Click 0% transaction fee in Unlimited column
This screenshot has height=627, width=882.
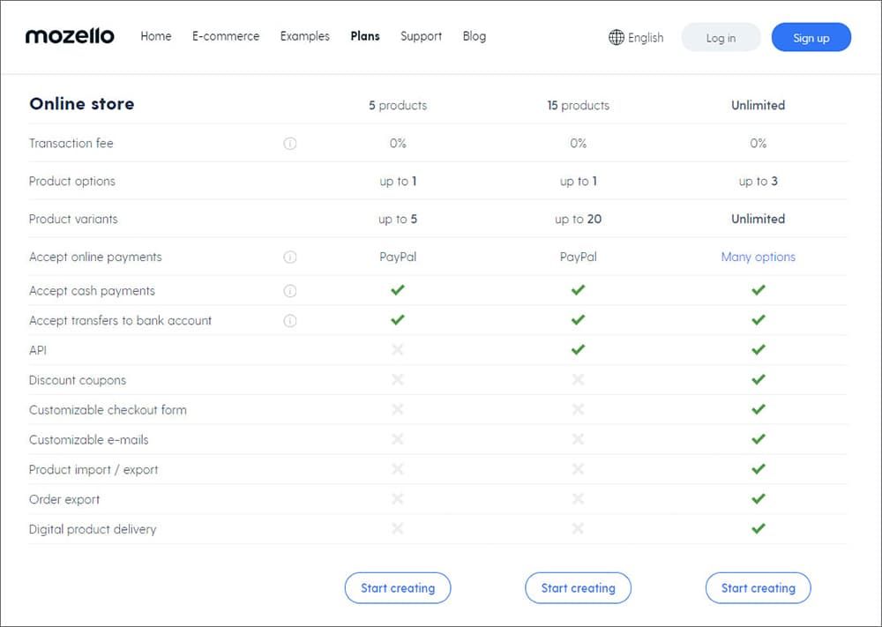point(759,144)
